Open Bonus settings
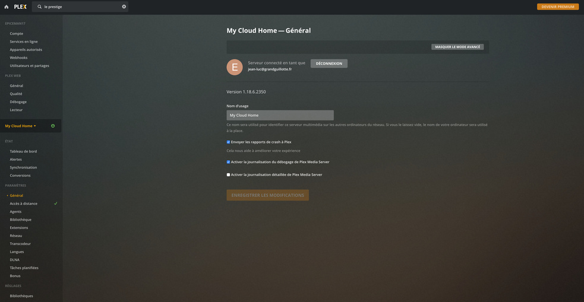The image size is (584, 302). click(15, 276)
